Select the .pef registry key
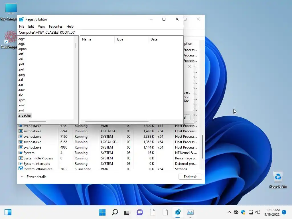 coord(21,69)
